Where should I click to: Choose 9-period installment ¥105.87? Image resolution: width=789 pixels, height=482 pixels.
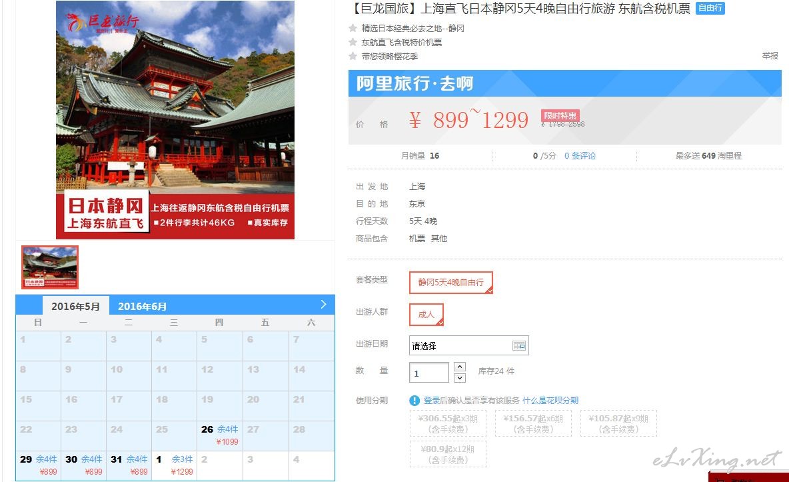coord(618,423)
